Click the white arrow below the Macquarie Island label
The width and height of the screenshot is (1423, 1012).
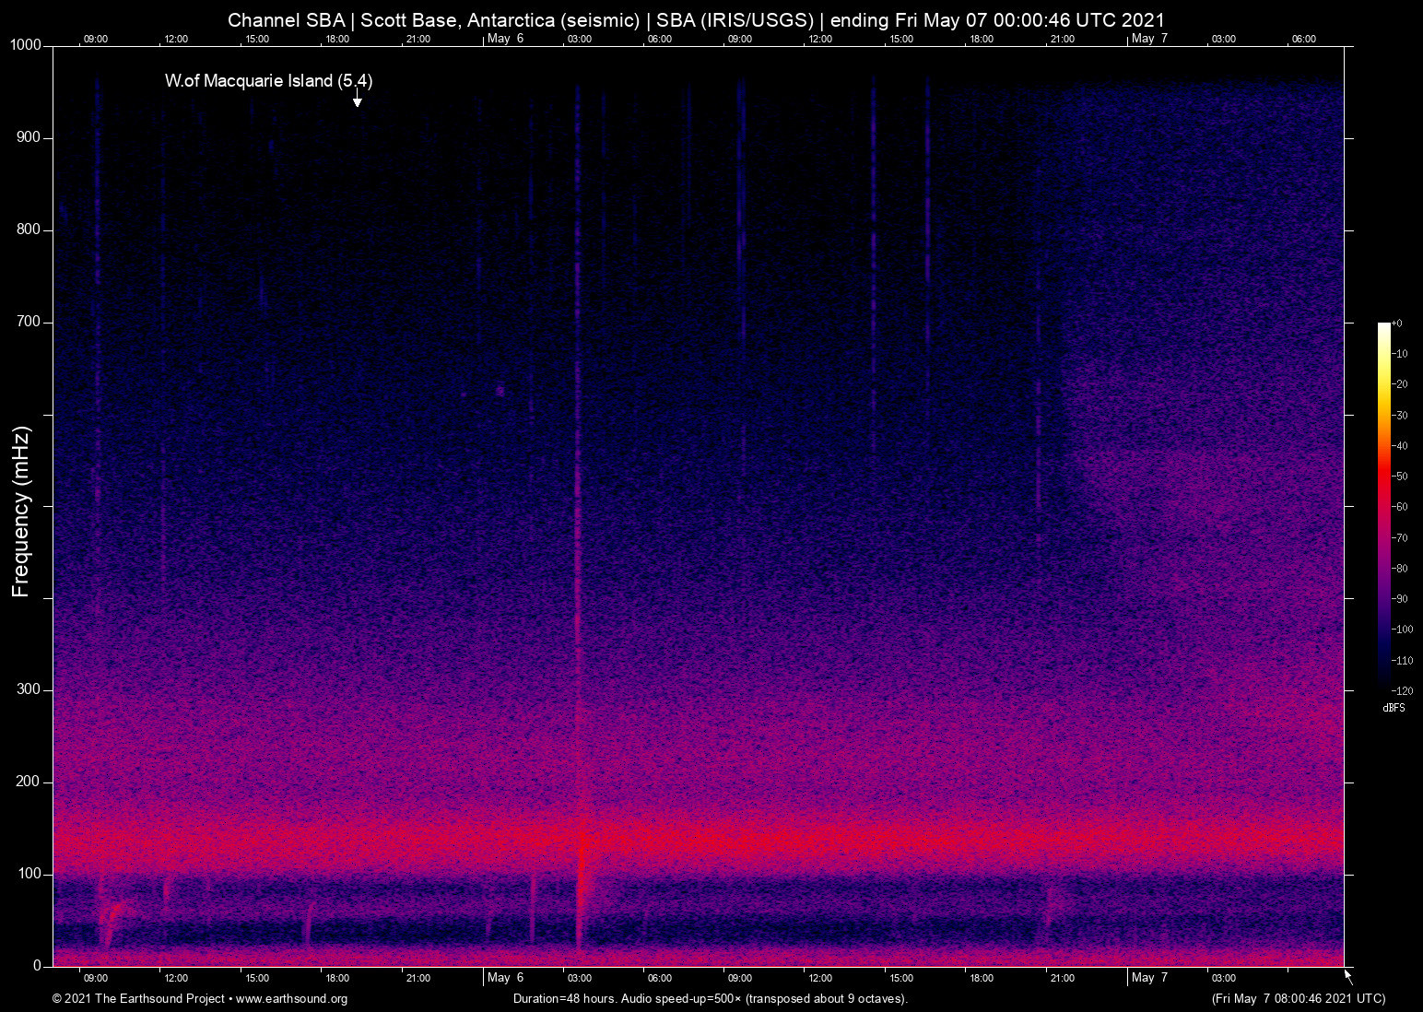[x=357, y=99]
